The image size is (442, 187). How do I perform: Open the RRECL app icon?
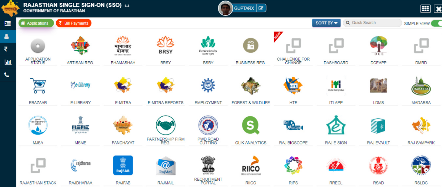(336, 165)
